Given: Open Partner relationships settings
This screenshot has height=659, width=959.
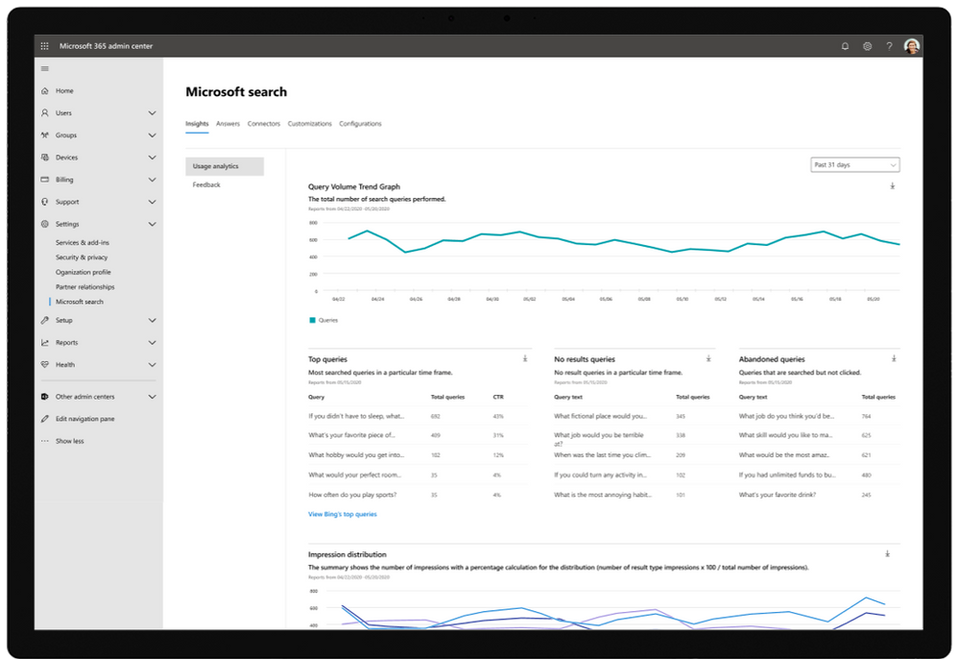Looking at the screenshot, I should click(x=85, y=287).
